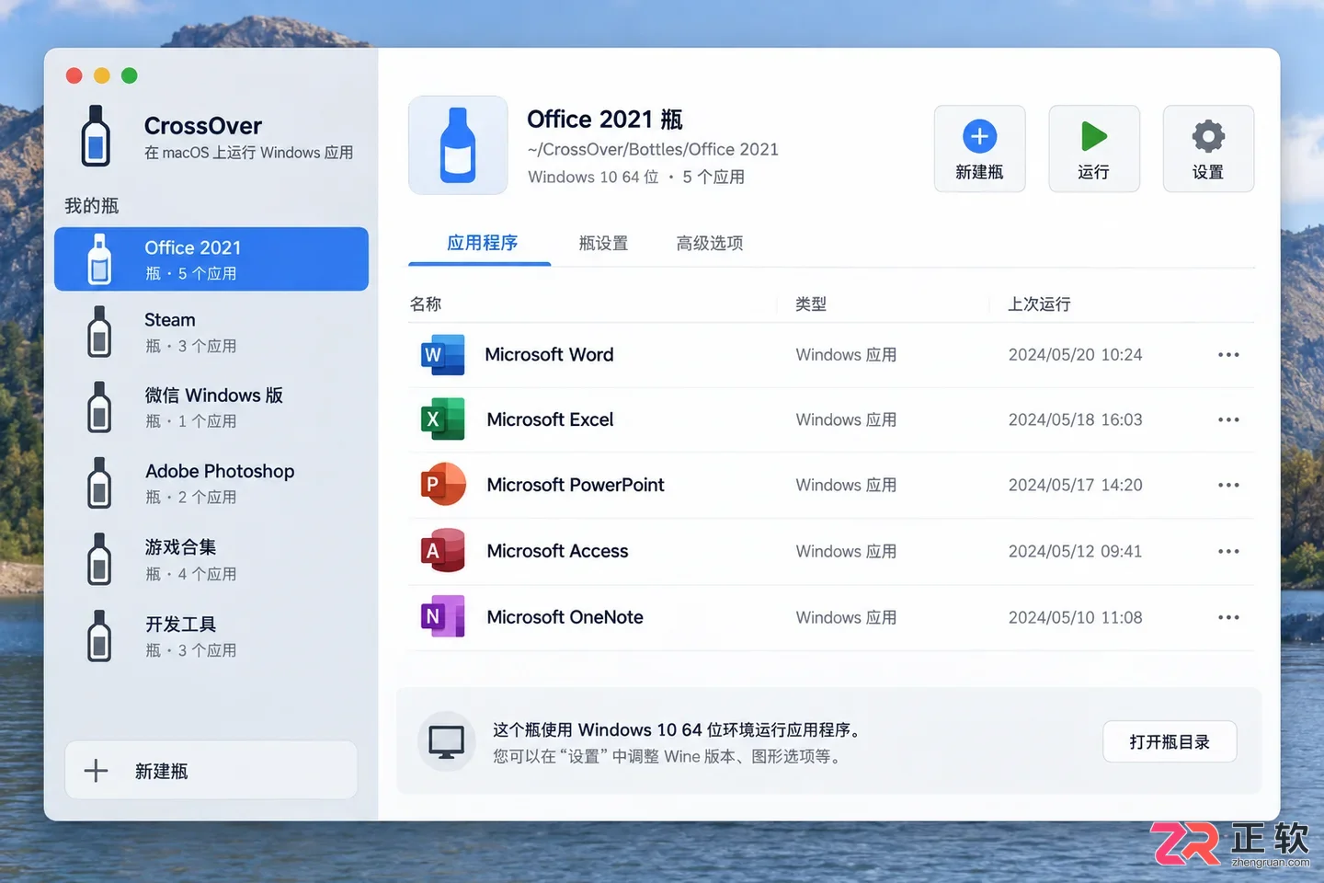Open more options for Microsoft Access
This screenshot has height=883, width=1324.
(x=1228, y=551)
